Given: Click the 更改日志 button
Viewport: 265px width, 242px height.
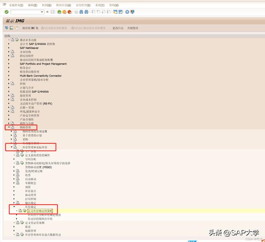Looking at the screenshot, I should click(x=118, y=28).
